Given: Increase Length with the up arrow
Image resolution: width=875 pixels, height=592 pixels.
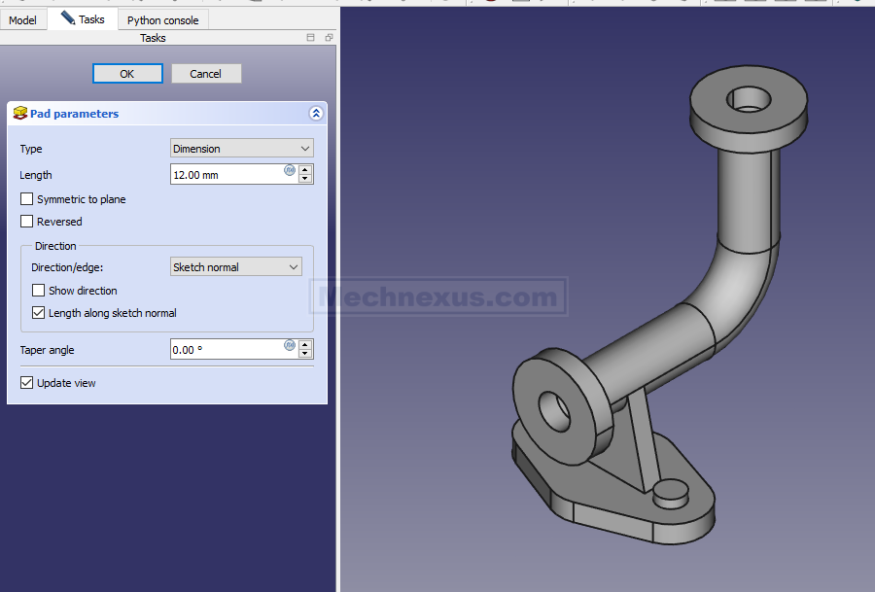Looking at the screenshot, I should [304, 169].
